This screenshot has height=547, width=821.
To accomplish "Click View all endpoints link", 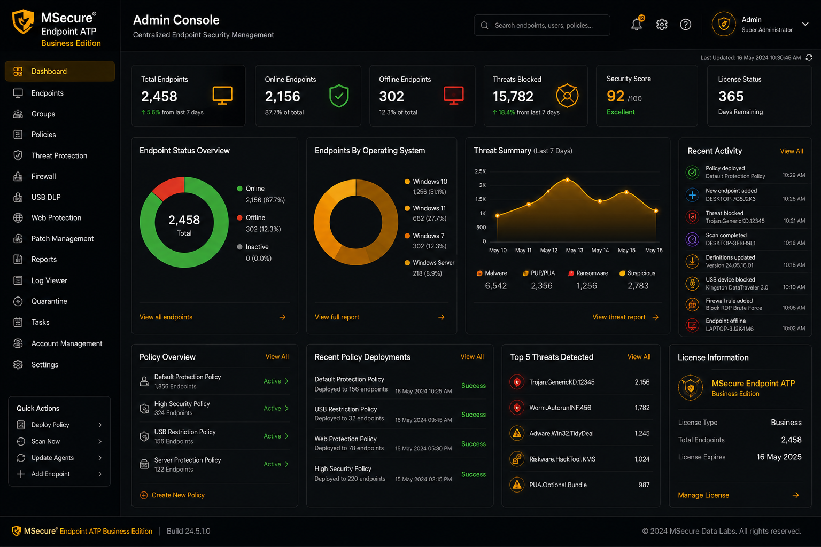I will 166,317.
